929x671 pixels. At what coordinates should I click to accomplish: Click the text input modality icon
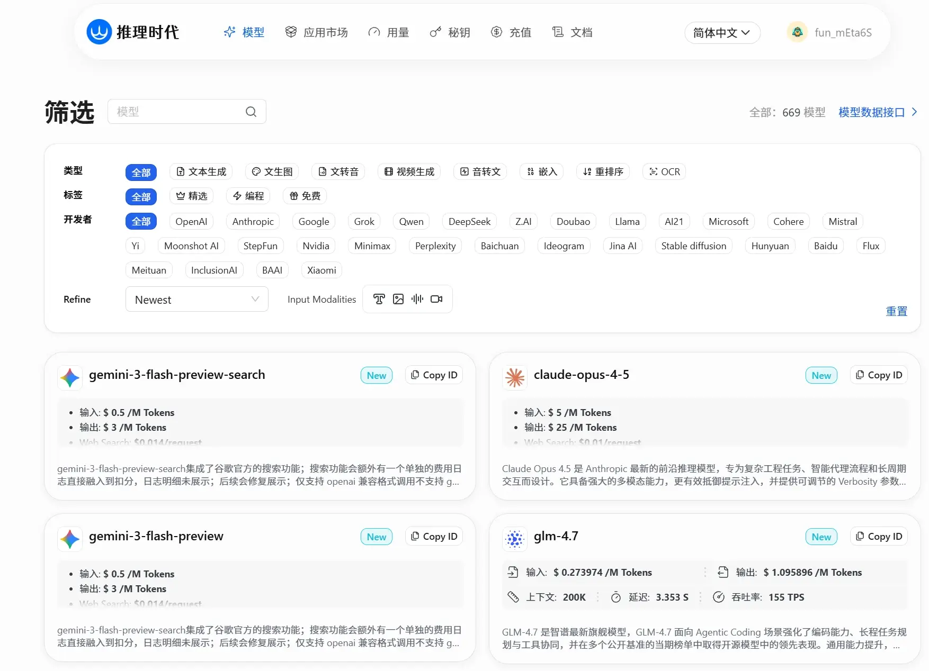pyautogui.click(x=379, y=299)
